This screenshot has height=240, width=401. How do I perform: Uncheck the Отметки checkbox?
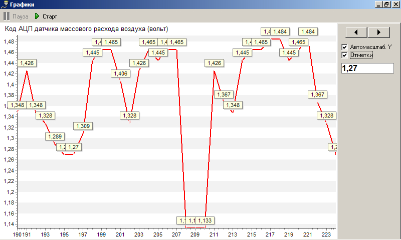(344, 55)
